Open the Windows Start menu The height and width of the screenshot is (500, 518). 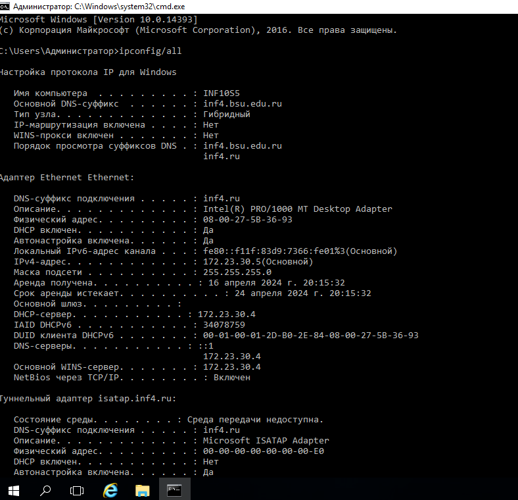[x=14, y=490]
